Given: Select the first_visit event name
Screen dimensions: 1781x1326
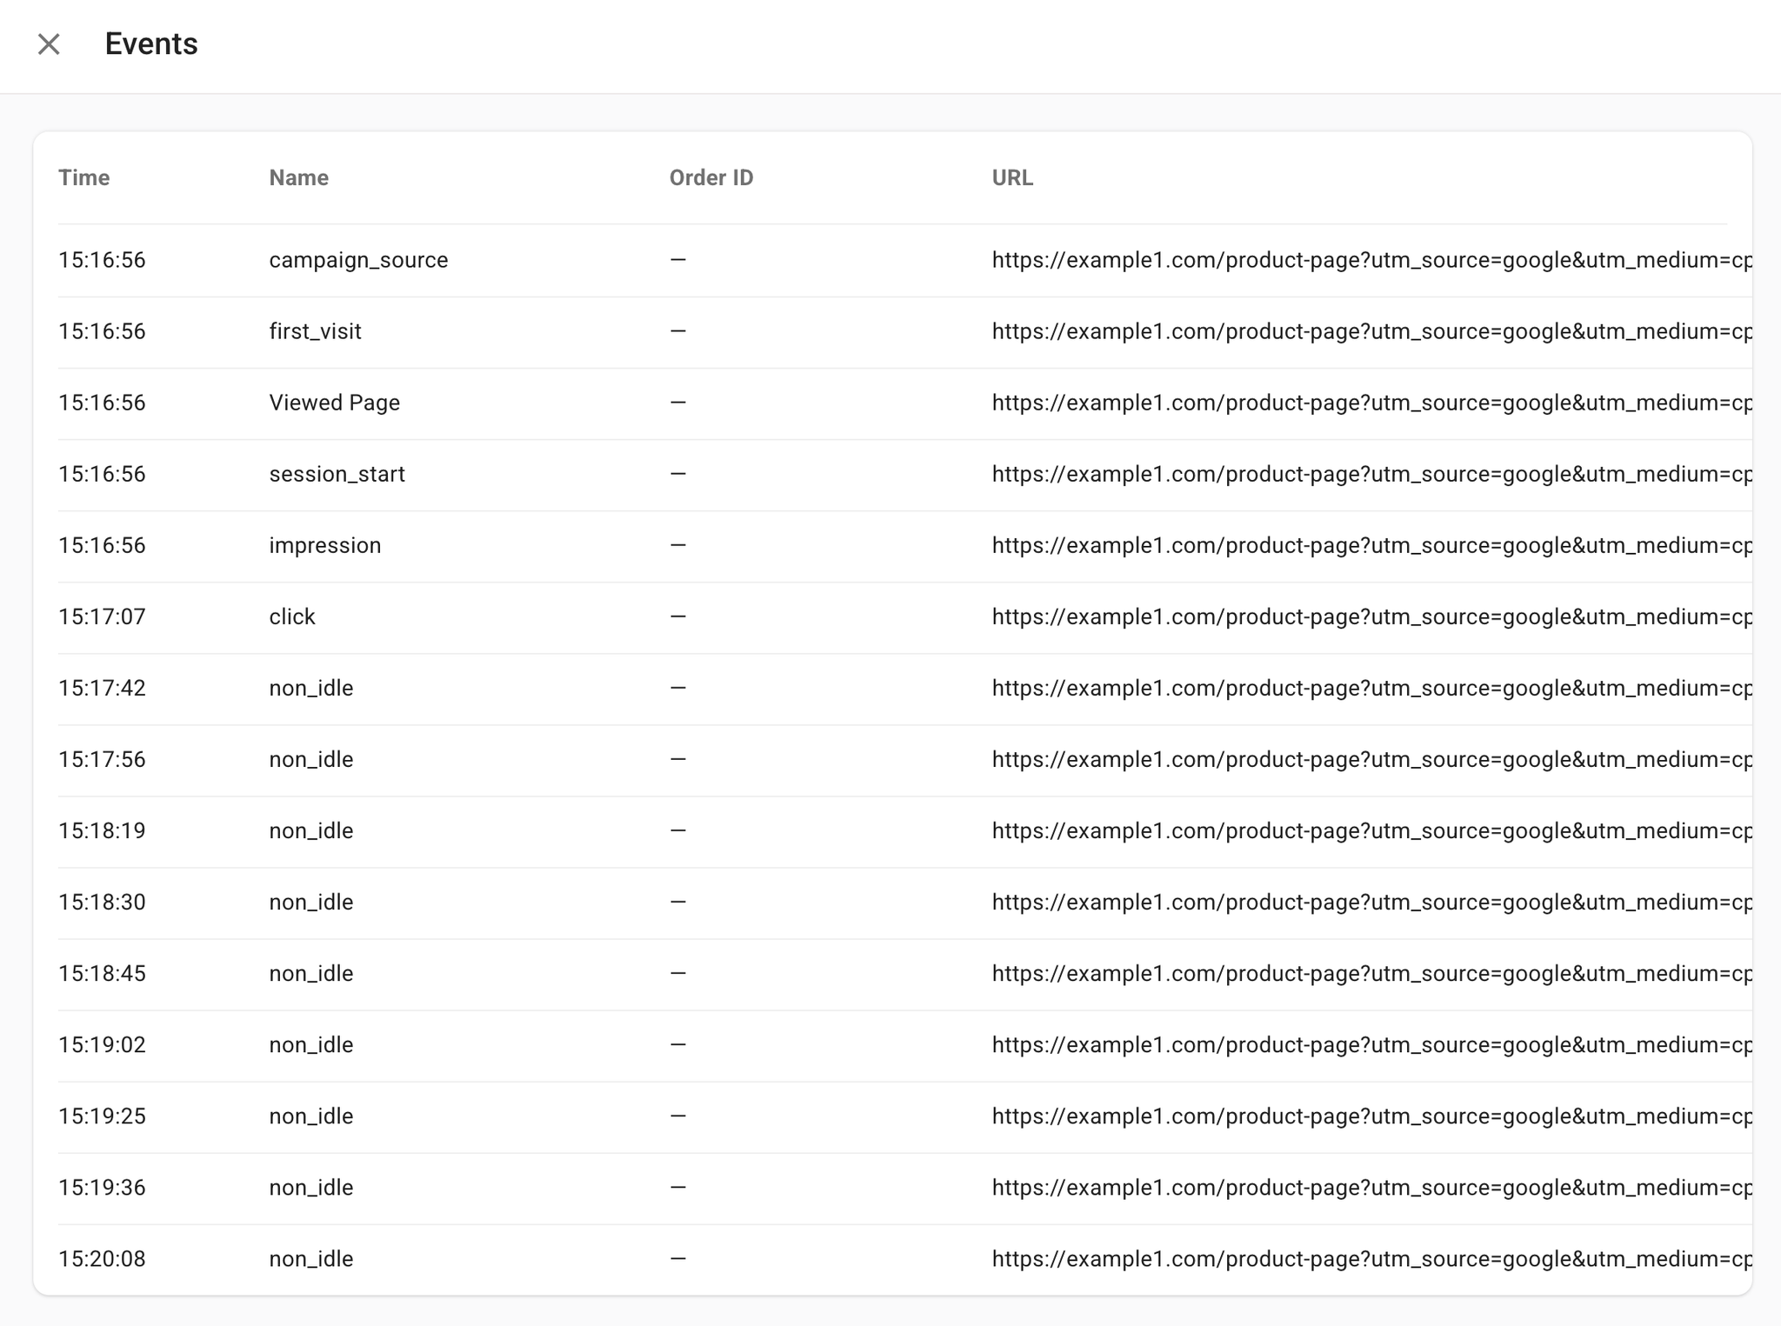Looking at the screenshot, I should [x=315, y=331].
